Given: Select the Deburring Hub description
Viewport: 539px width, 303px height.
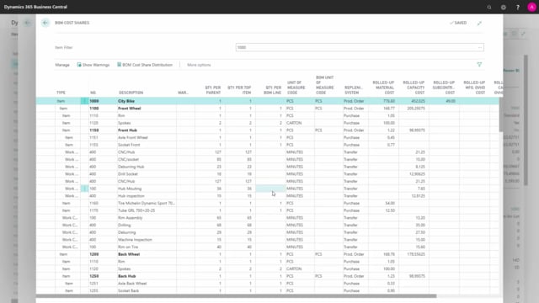Looking at the screenshot, I should (131, 167).
